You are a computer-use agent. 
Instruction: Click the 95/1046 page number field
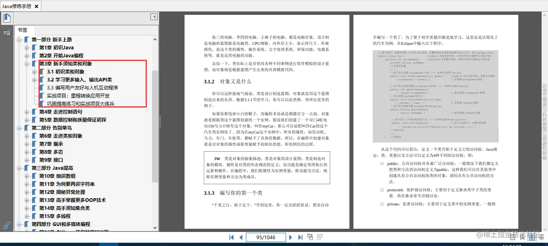(266, 237)
